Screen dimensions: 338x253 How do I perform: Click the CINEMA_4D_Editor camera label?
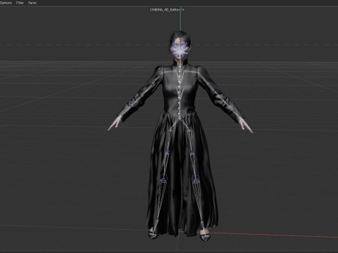pos(167,10)
